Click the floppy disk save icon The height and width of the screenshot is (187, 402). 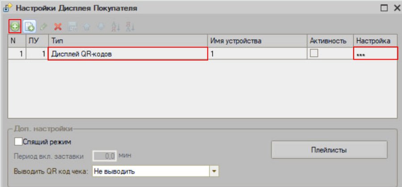(x=72, y=26)
